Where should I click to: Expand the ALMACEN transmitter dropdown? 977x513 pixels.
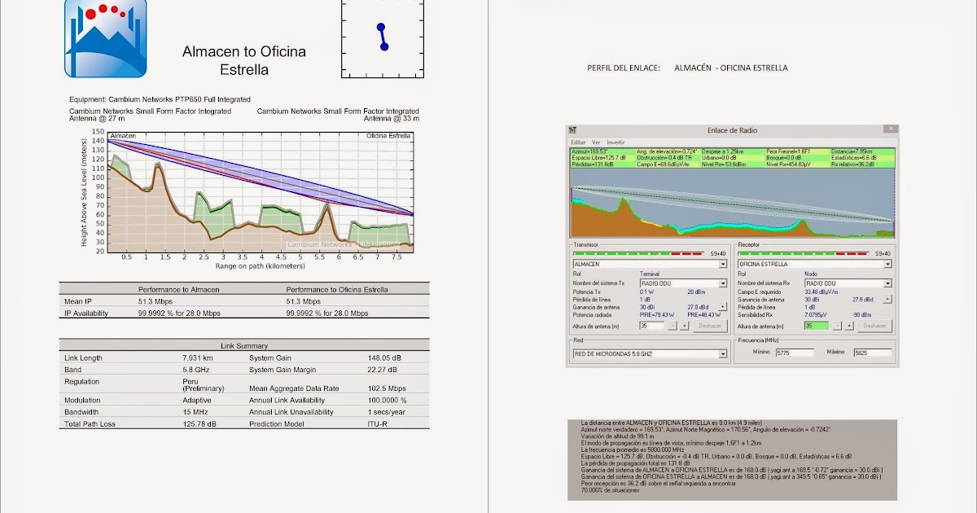722,264
